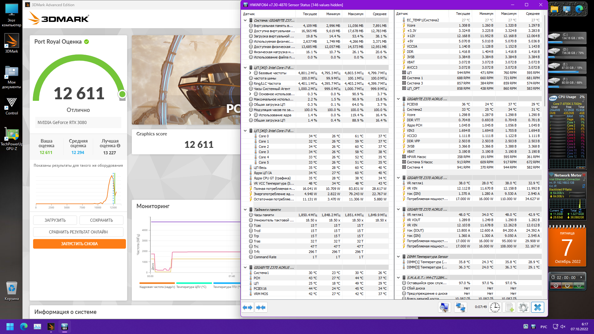This screenshot has height=334, width=594.
Task: Click the logging start document icon
Action: tap(509, 307)
